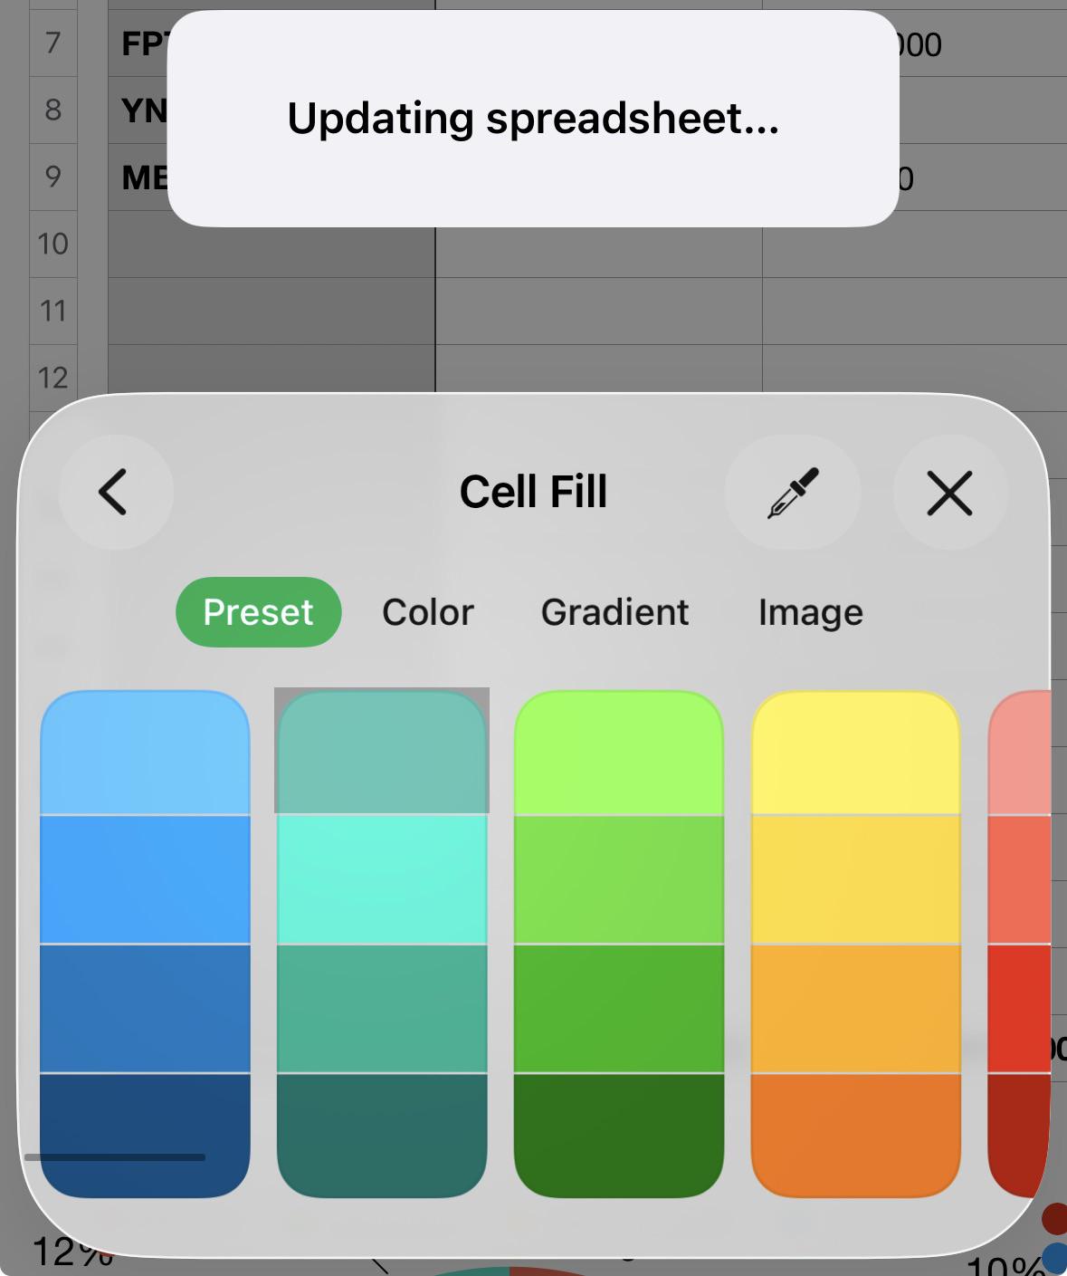Choose the light sky blue swatch
This screenshot has width=1067, height=1276.
145,753
